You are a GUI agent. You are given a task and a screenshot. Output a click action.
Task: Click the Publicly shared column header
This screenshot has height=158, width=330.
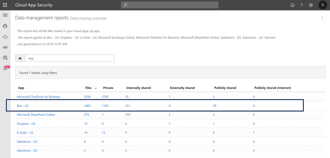[x=225, y=88]
